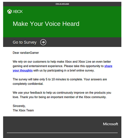Click the Sincerely closing text
The height and width of the screenshot is (138, 123).
[19, 106]
